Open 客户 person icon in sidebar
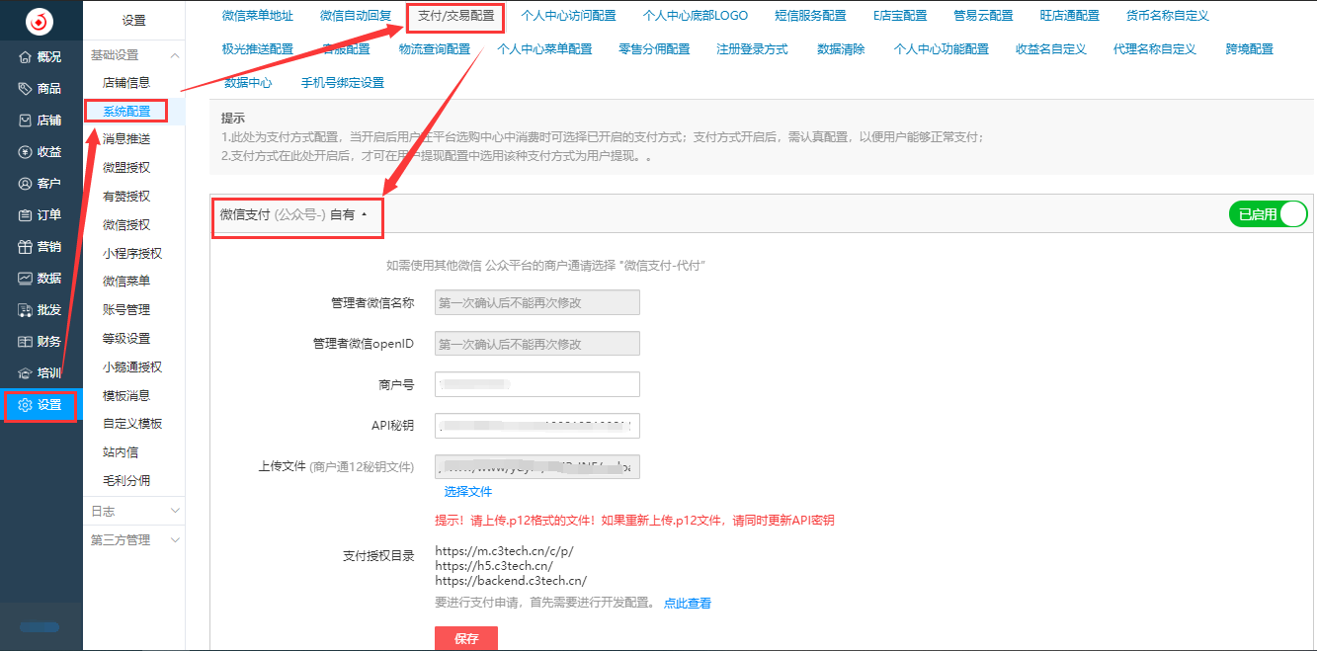The image size is (1317, 651). click(x=26, y=183)
